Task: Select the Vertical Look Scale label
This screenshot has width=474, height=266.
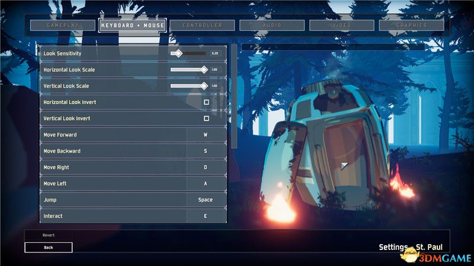Action: tap(66, 86)
